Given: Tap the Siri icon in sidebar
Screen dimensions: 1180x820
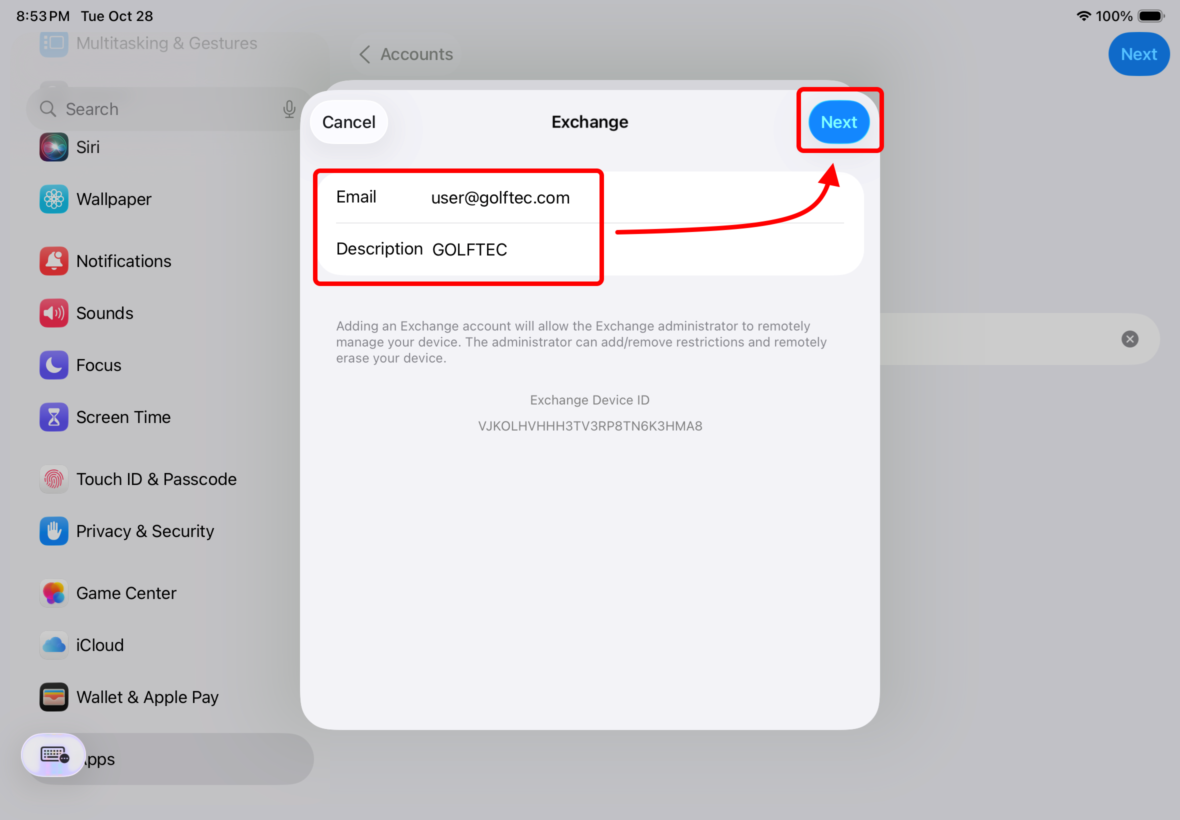Looking at the screenshot, I should pyautogui.click(x=53, y=147).
